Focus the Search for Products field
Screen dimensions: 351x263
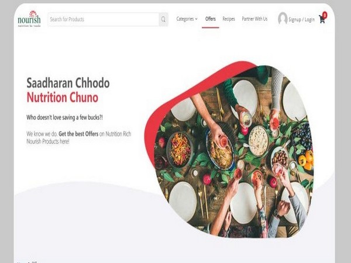(x=103, y=19)
